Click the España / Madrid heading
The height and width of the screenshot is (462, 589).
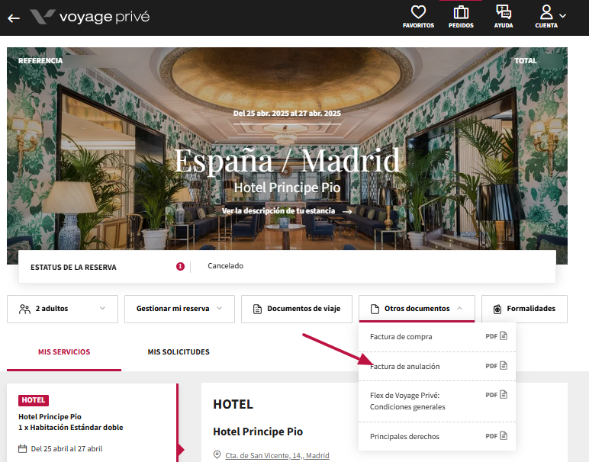(x=287, y=160)
